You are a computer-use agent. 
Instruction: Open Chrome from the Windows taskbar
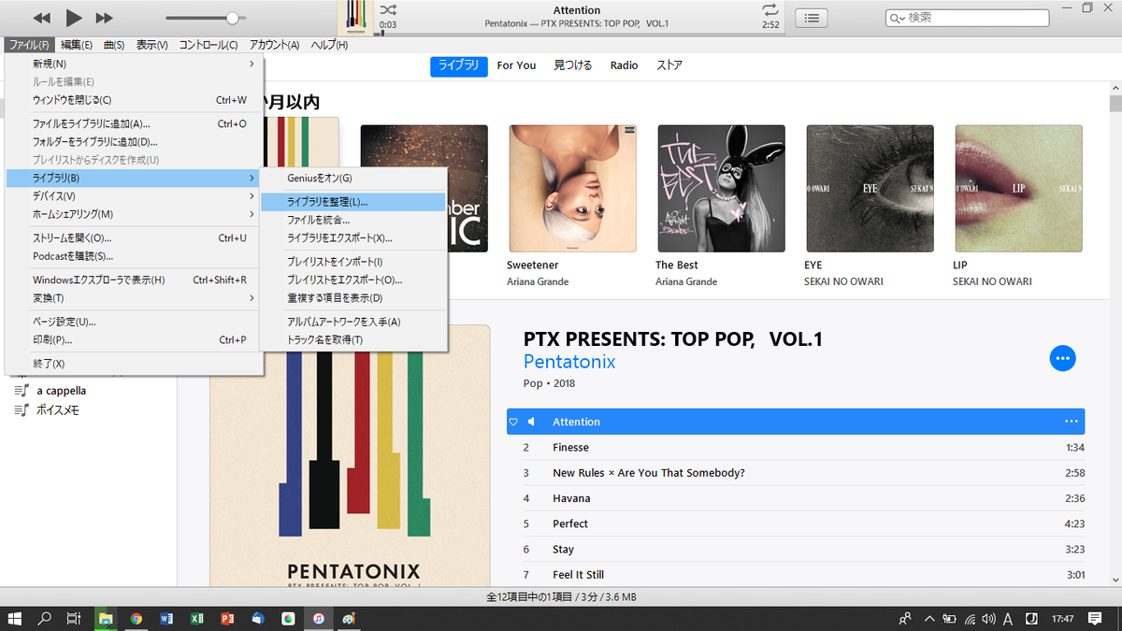137,619
